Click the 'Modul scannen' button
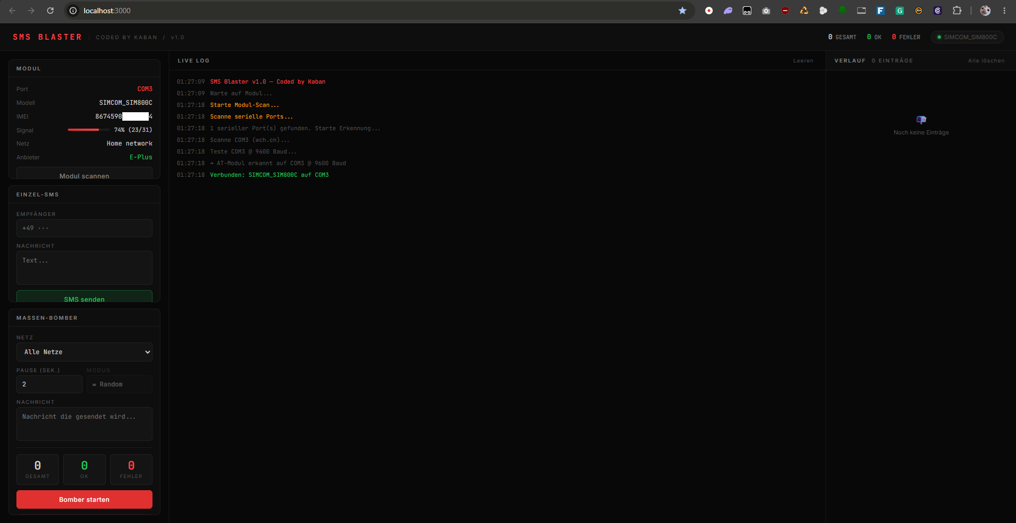This screenshot has height=523, width=1016. tap(84, 174)
